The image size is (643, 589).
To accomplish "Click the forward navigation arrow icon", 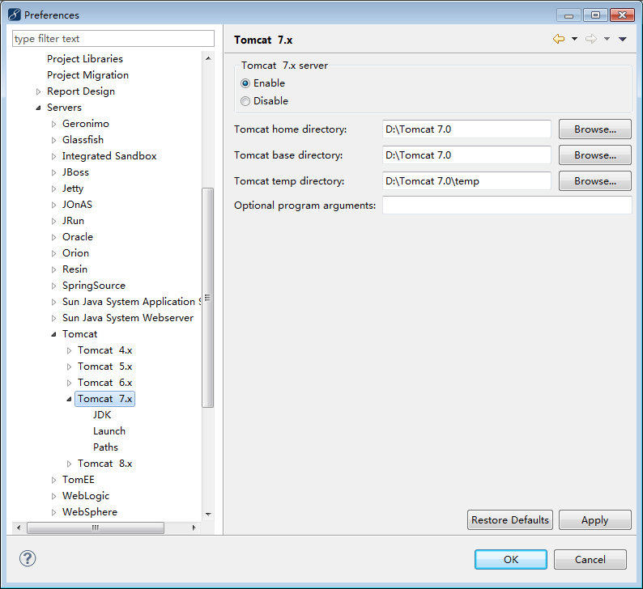I will point(591,39).
